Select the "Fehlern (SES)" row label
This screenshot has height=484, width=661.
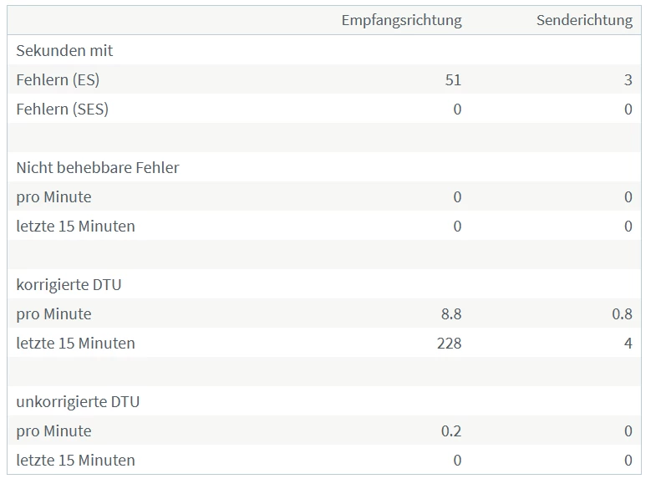coord(63,110)
